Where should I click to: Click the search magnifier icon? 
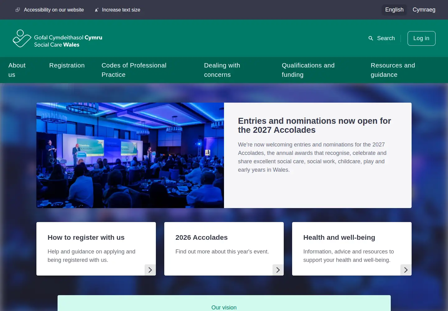(x=371, y=38)
